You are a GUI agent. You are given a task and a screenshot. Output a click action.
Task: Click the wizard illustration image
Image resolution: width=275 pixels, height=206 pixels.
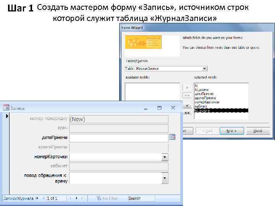pos(143,42)
